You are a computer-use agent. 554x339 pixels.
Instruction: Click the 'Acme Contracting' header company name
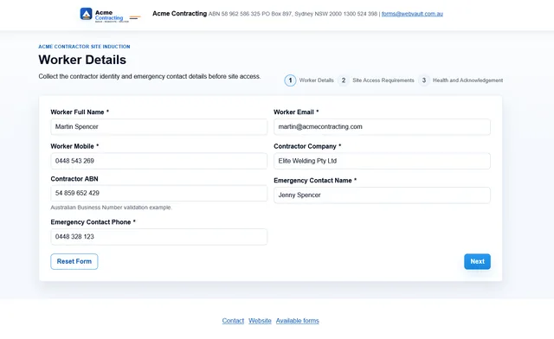(x=179, y=14)
